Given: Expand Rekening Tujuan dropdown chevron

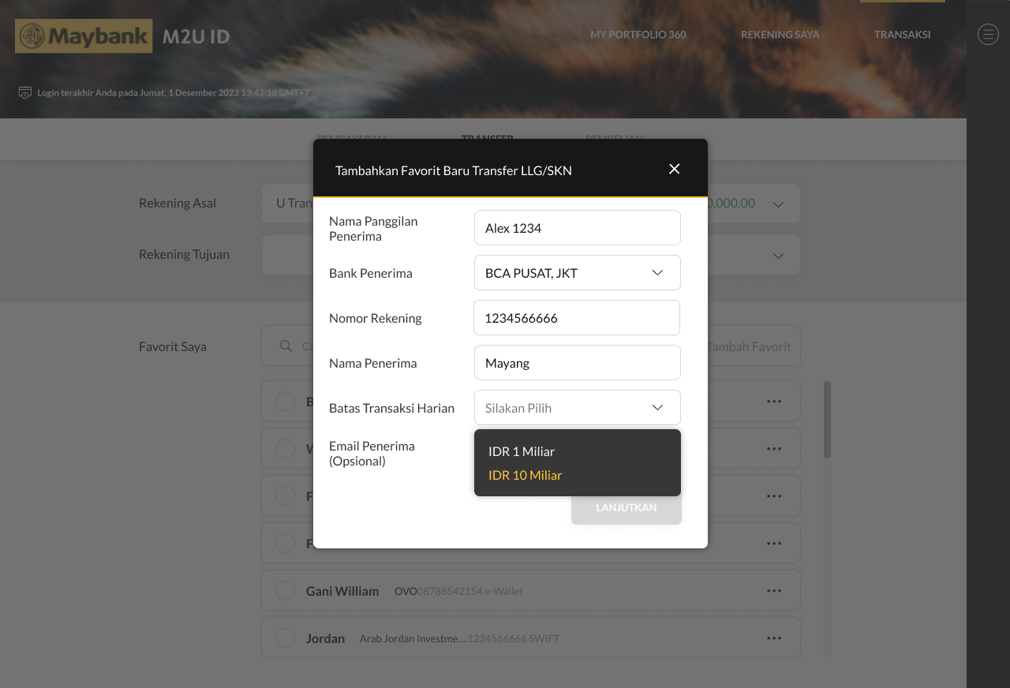Looking at the screenshot, I should pos(778,256).
